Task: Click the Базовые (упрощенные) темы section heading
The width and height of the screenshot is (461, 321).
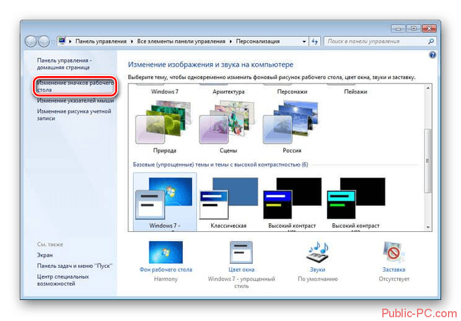Action: point(221,165)
